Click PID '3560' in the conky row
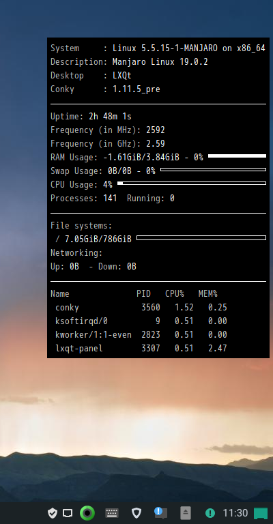Image resolution: width=273 pixels, height=524 pixels. click(x=151, y=308)
